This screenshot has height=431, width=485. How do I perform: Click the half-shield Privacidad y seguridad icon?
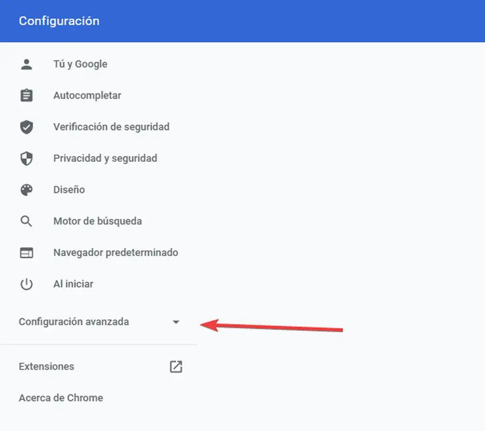coord(26,158)
